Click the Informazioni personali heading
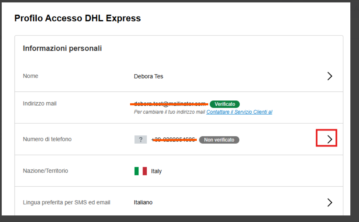The image size is (359, 222). pos(62,48)
